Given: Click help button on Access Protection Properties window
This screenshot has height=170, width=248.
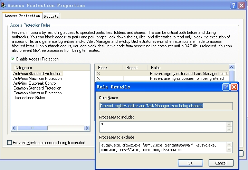Looking at the screenshot, I should click(234, 5).
